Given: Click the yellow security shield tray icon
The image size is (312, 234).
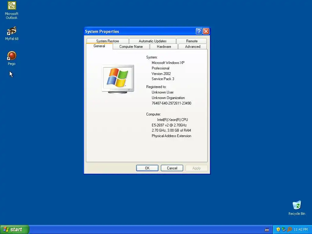Looking at the screenshot, I should pos(278,229).
